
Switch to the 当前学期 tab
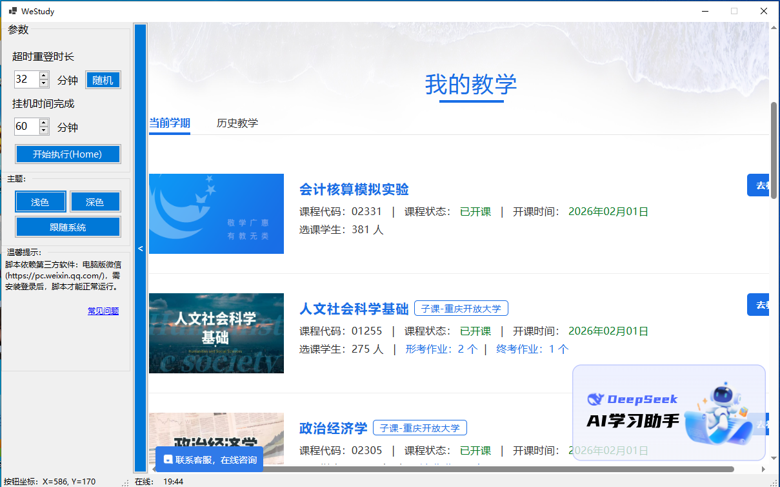(170, 123)
